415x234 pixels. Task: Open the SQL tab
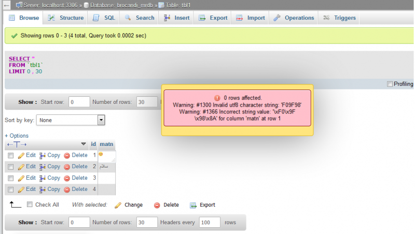coord(104,18)
